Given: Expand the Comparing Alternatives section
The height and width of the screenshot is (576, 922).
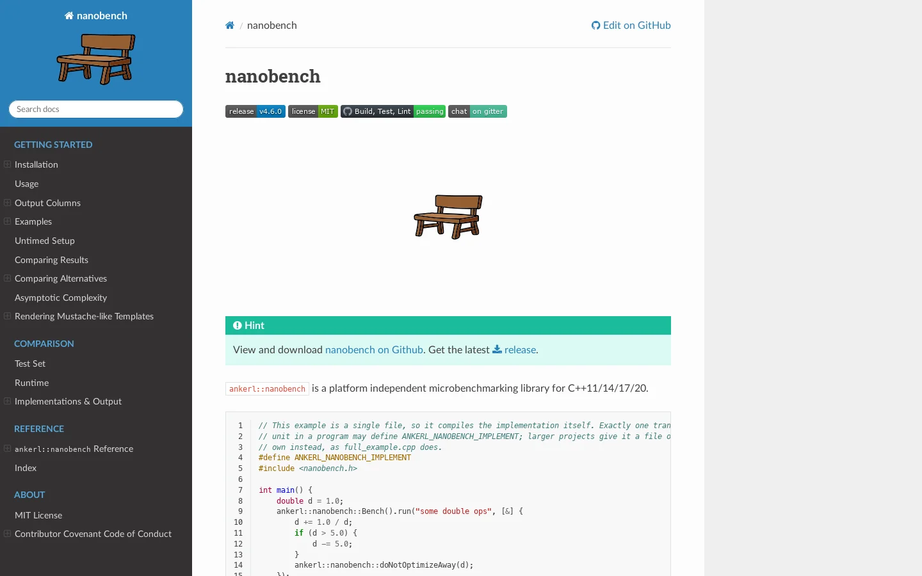Looking at the screenshot, I should 8,278.
